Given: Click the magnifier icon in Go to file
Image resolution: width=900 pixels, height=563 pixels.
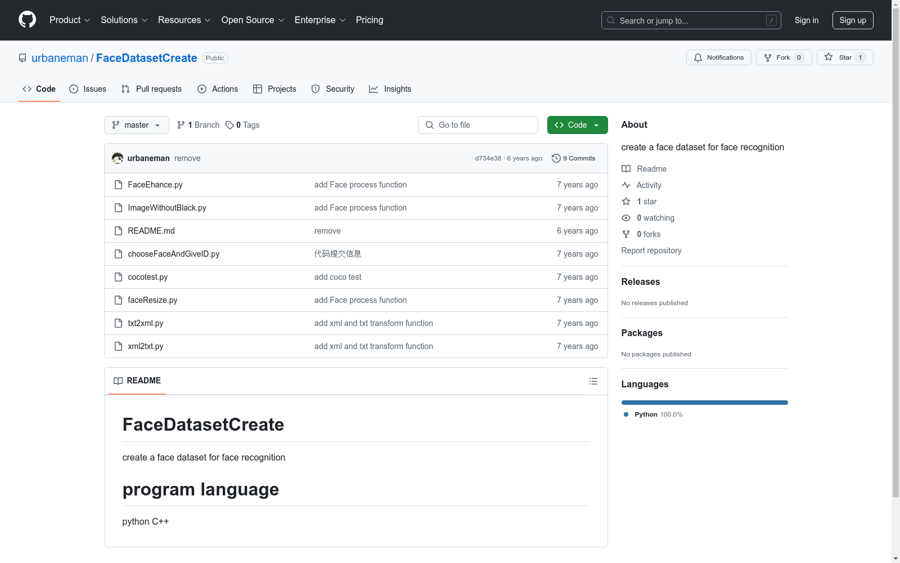Looking at the screenshot, I should click(x=430, y=125).
